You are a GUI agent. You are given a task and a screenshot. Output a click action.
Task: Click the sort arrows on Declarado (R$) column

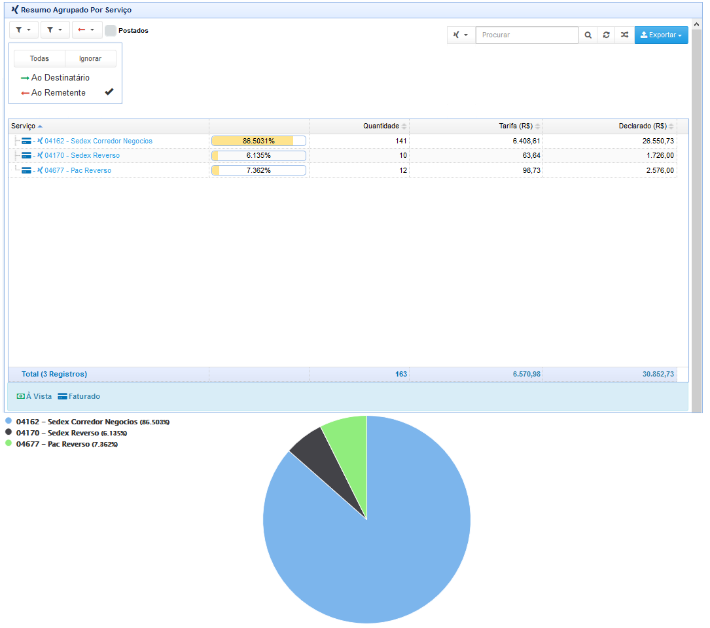coord(671,126)
